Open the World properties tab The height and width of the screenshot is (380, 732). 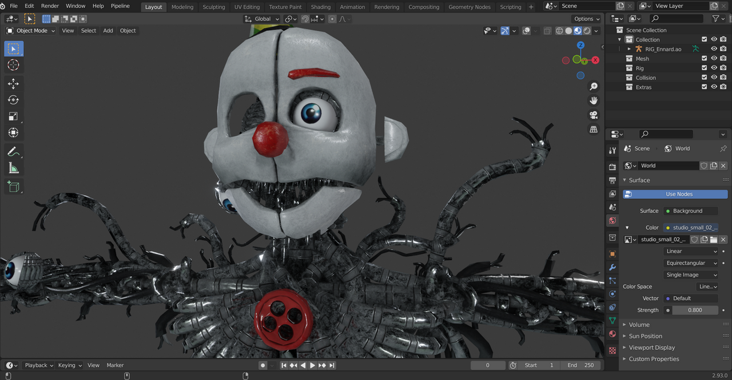[x=612, y=220]
